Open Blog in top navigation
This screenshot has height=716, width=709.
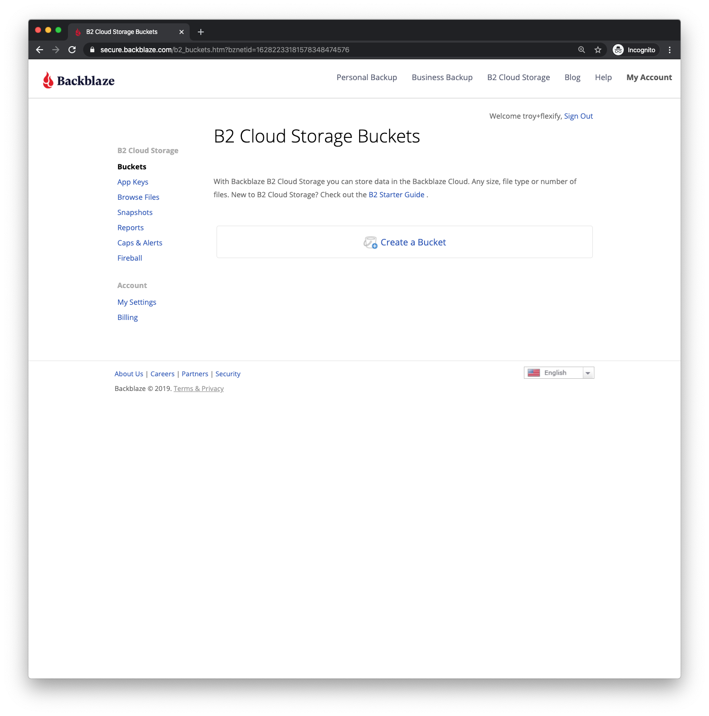(572, 77)
